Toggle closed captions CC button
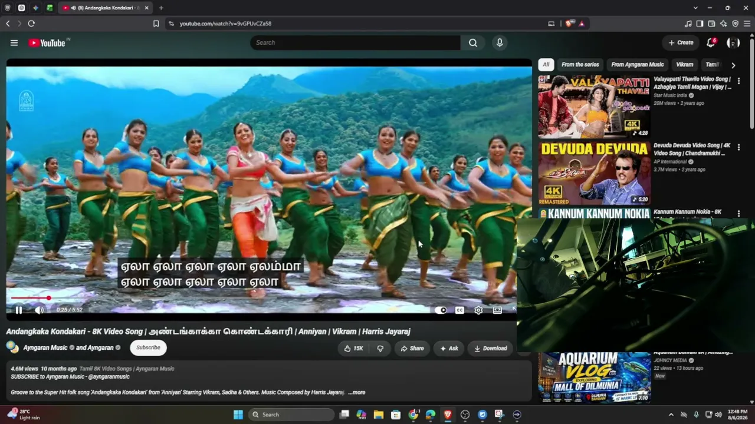This screenshot has width=755, height=424. [x=459, y=310]
